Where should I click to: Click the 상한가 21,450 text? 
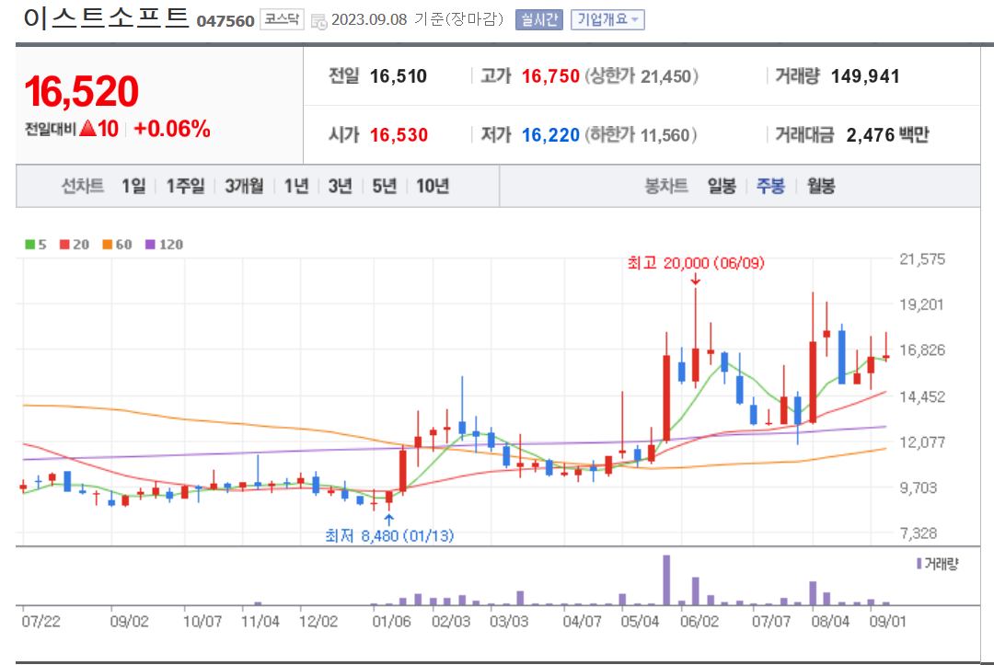pyautogui.click(x=641, y=76)
